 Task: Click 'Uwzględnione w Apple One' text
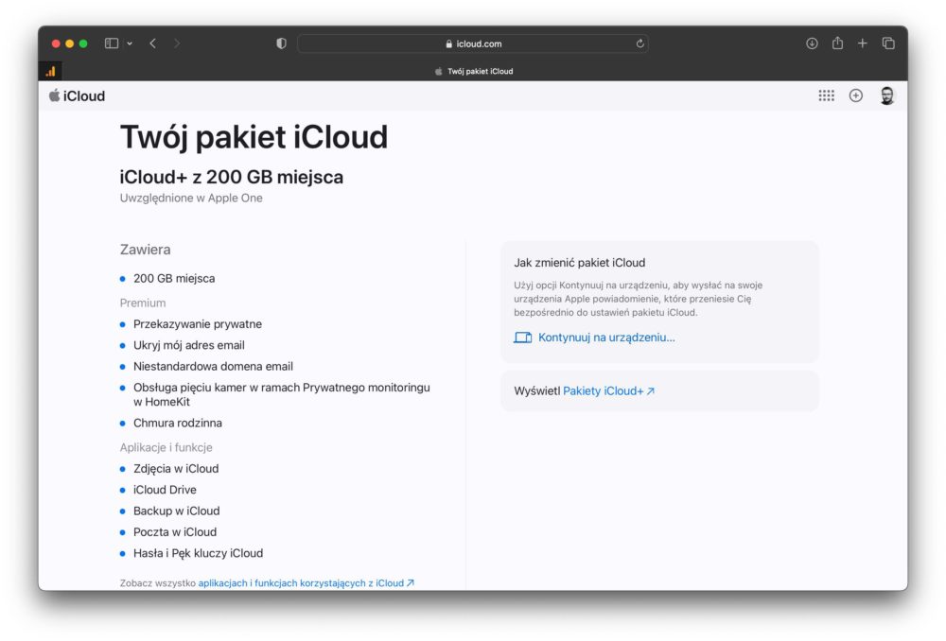pyautogui.click(x=191, y=198)
